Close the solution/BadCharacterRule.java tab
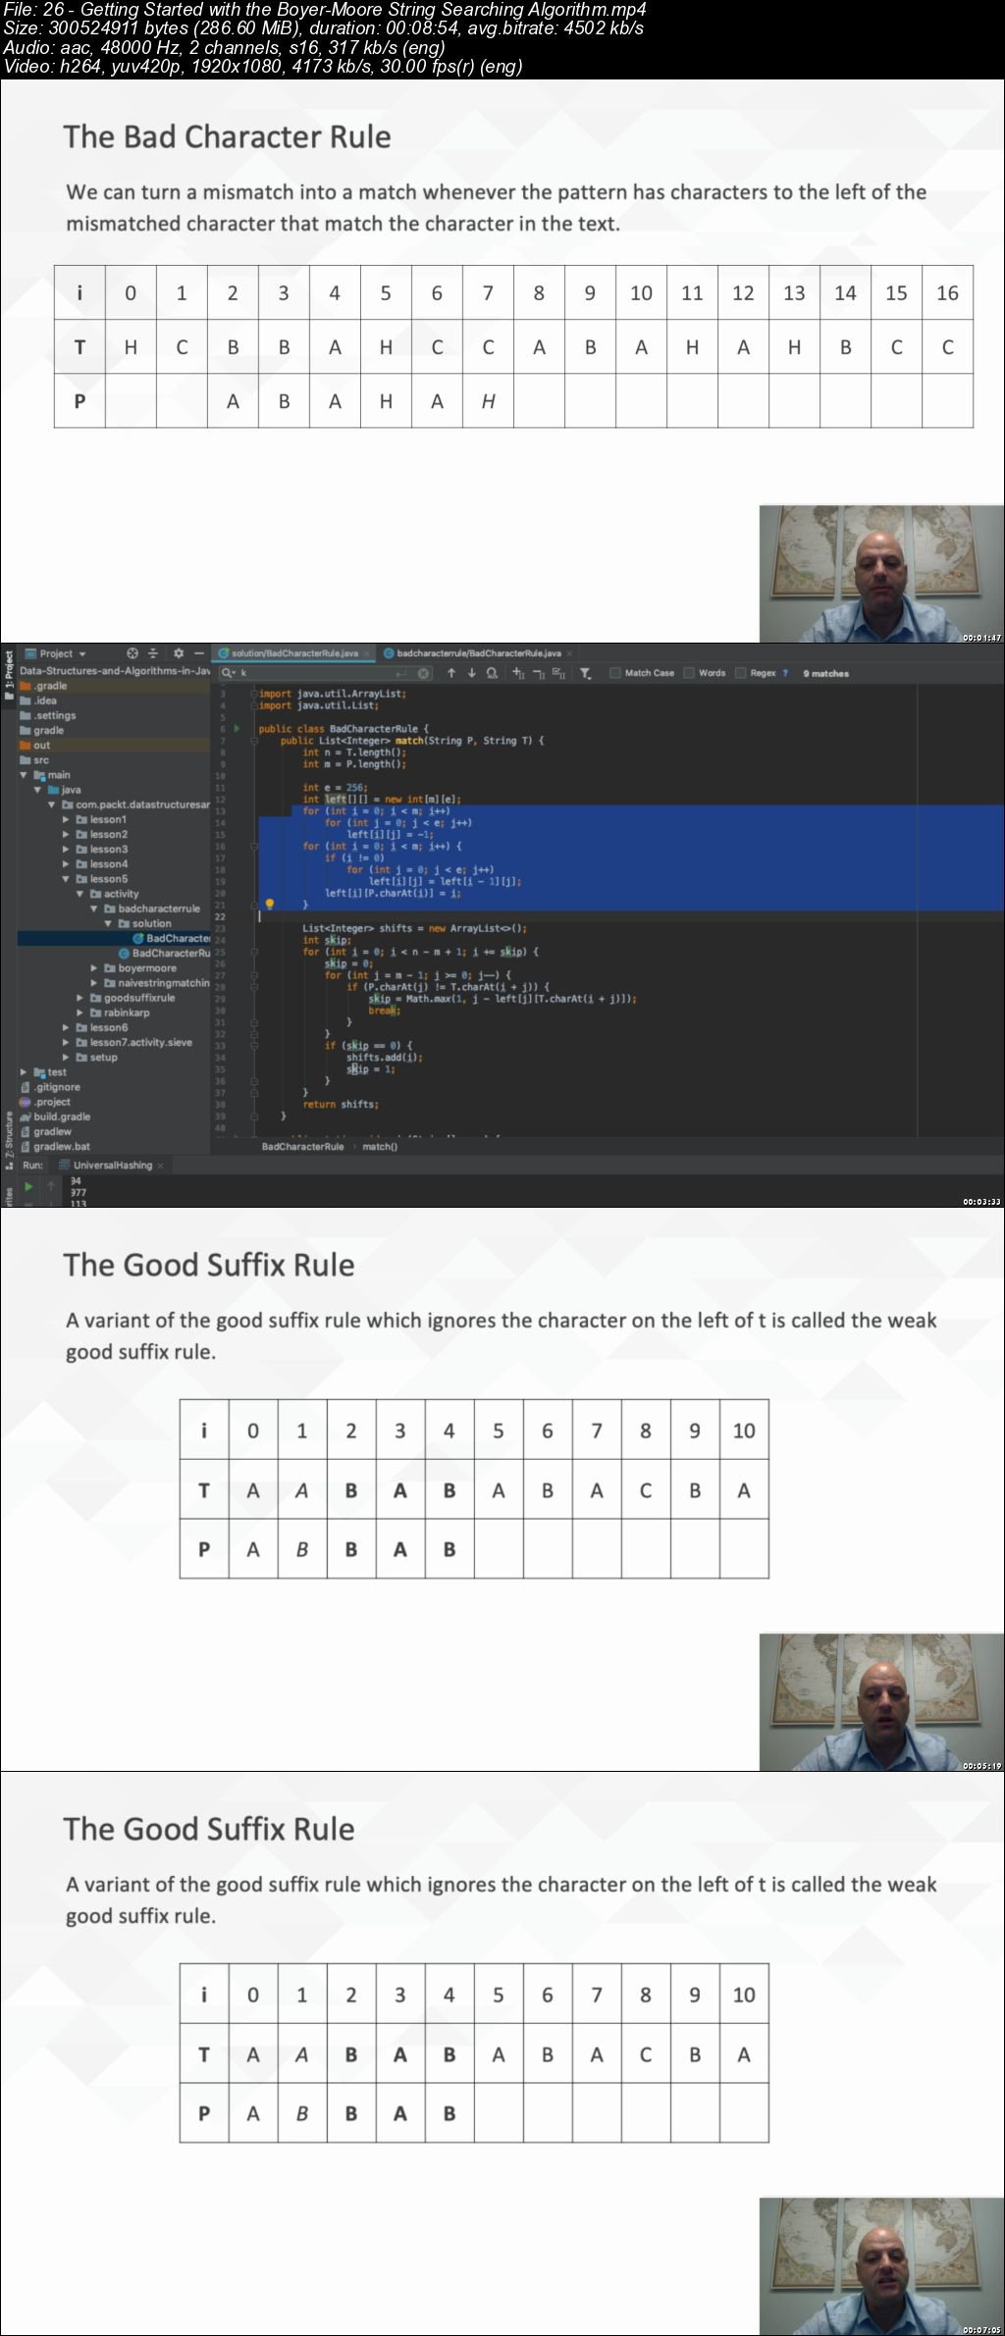This screenshot has height=2336, width=1005. [x=368, y=653]
